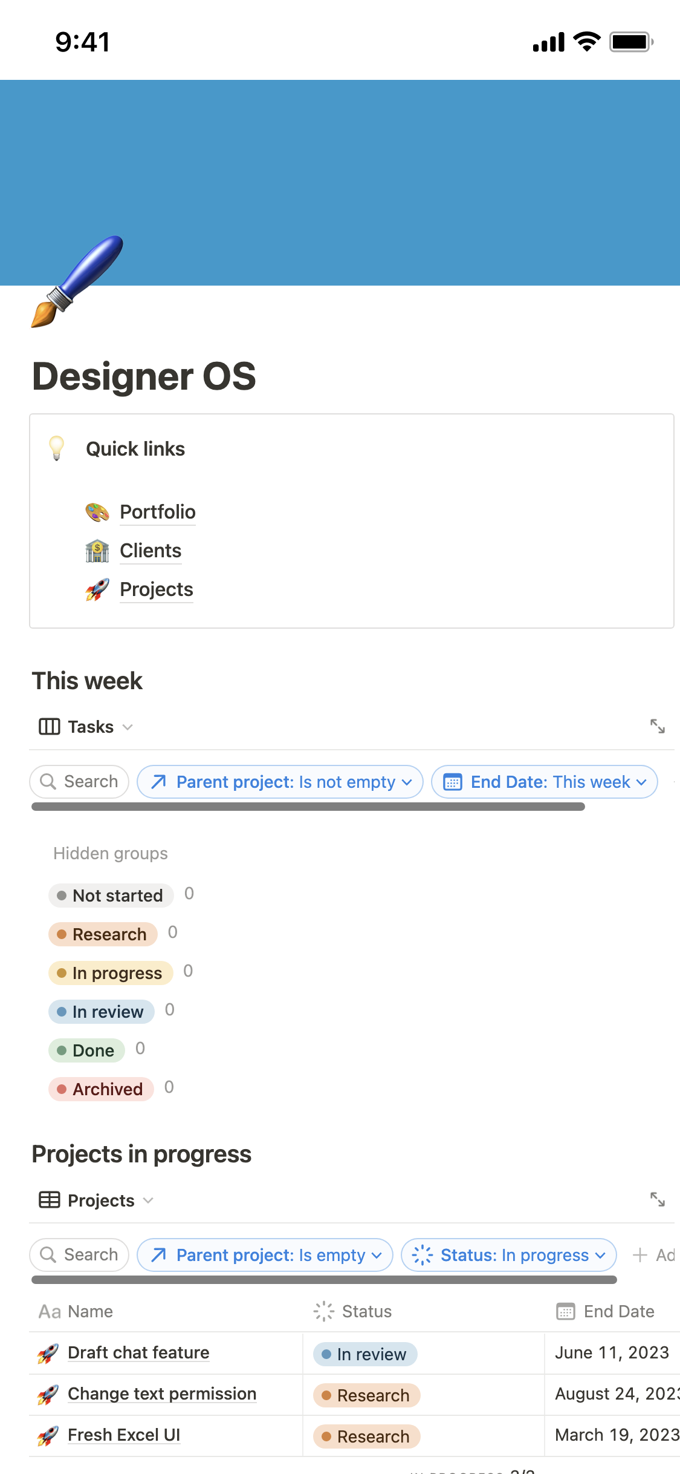The width and height of the screenshot is (680, 1474).
Task: Click the Tasks filter bar horizontal scrollbar
Action: [308, 807]
